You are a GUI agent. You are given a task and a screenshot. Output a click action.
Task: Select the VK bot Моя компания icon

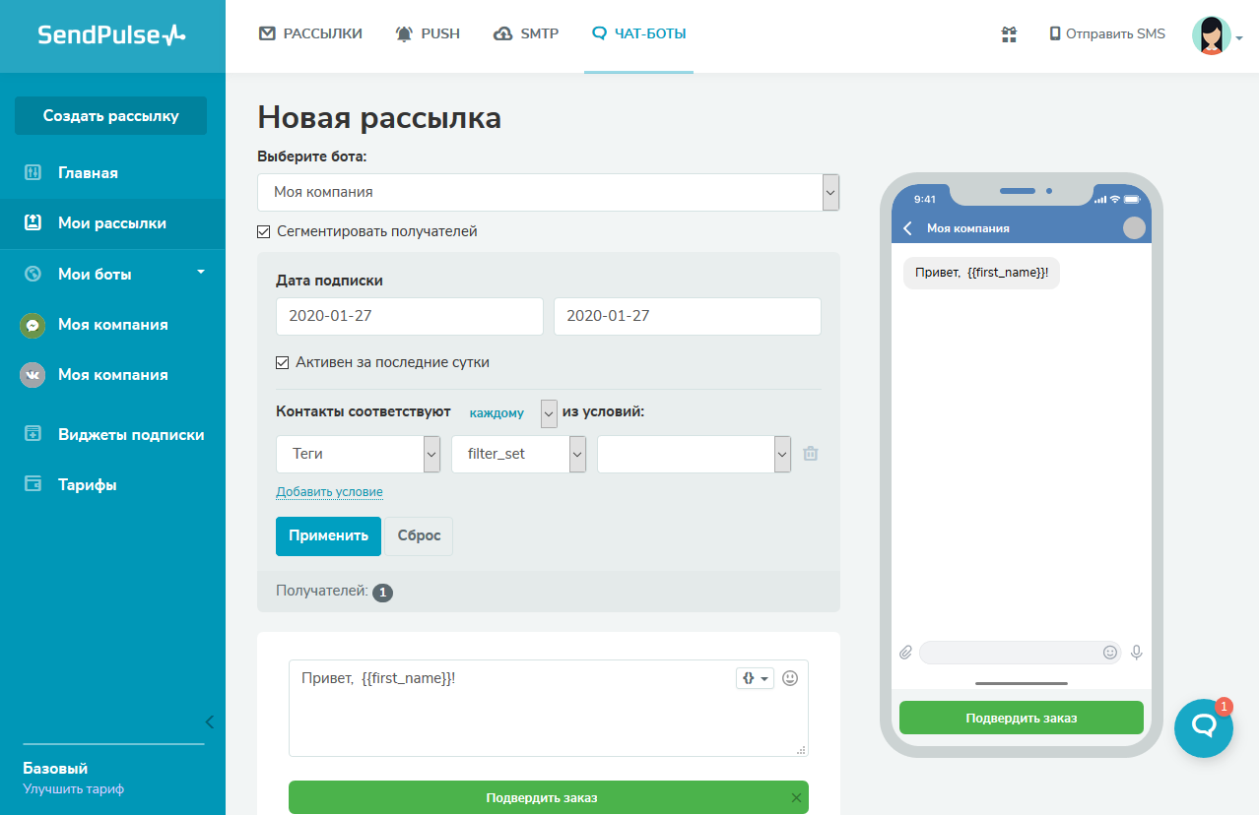[x=33, y=375]
